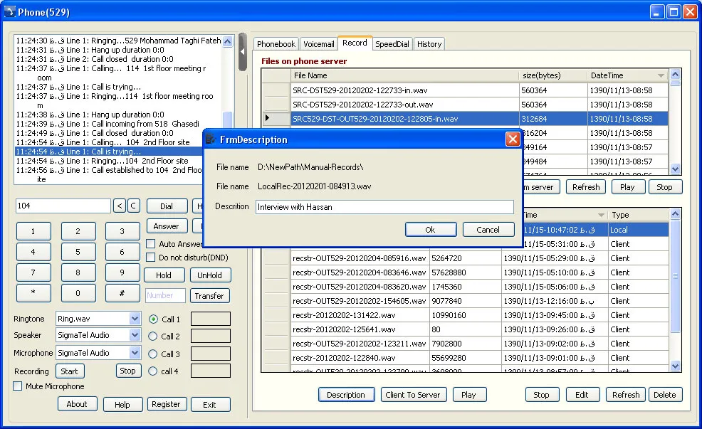Screen dimensions: 702x429
Task: Click Client To Server button
Action: pos(413,395)
